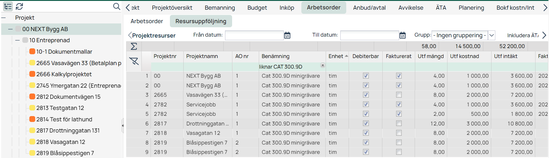This screenshot has height=158, width=549.
Task: Toggle Fakturerat checkbox in row 1
Action: (399, 76)
